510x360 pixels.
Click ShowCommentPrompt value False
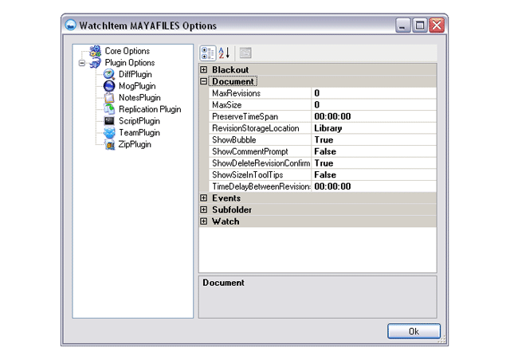tap(374, 151)
